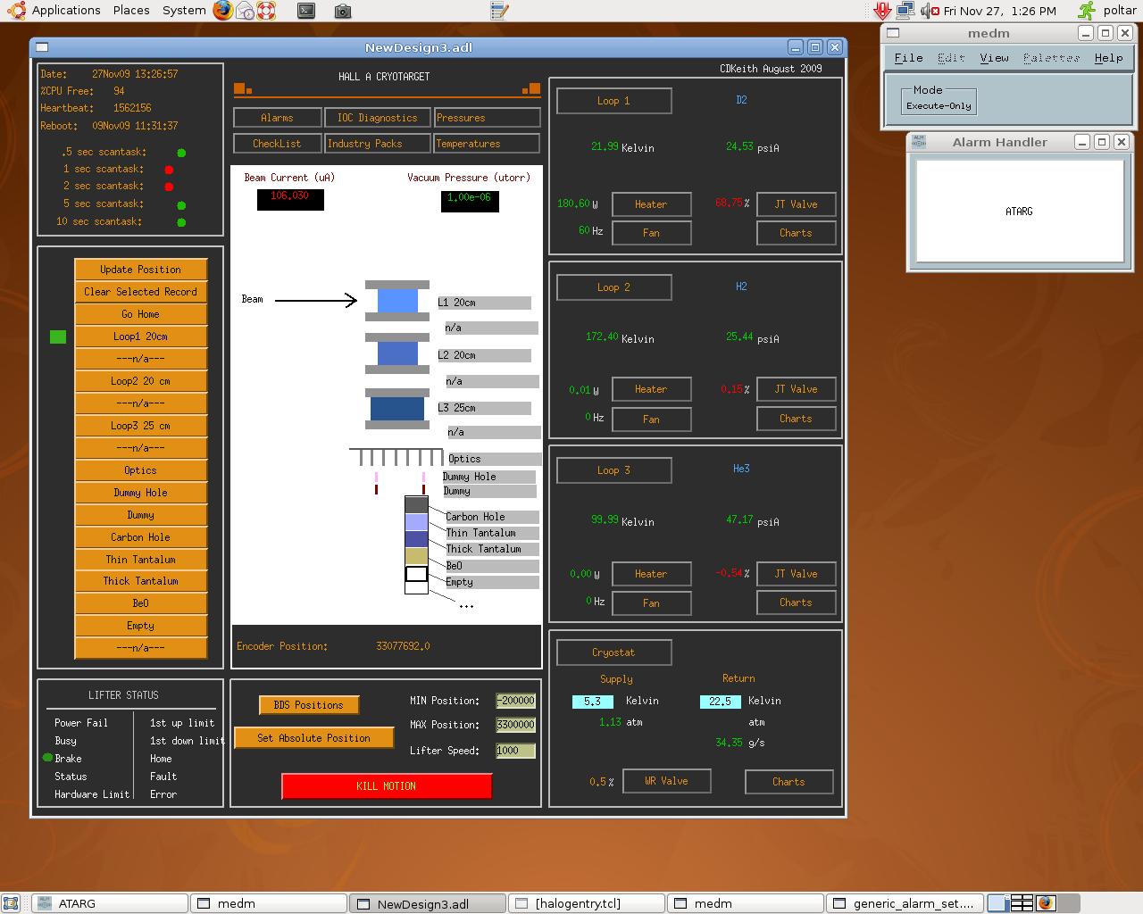Click Set Absolute Position button
The height and width of the screenshot is (914, 1143).
coord(314,738)
